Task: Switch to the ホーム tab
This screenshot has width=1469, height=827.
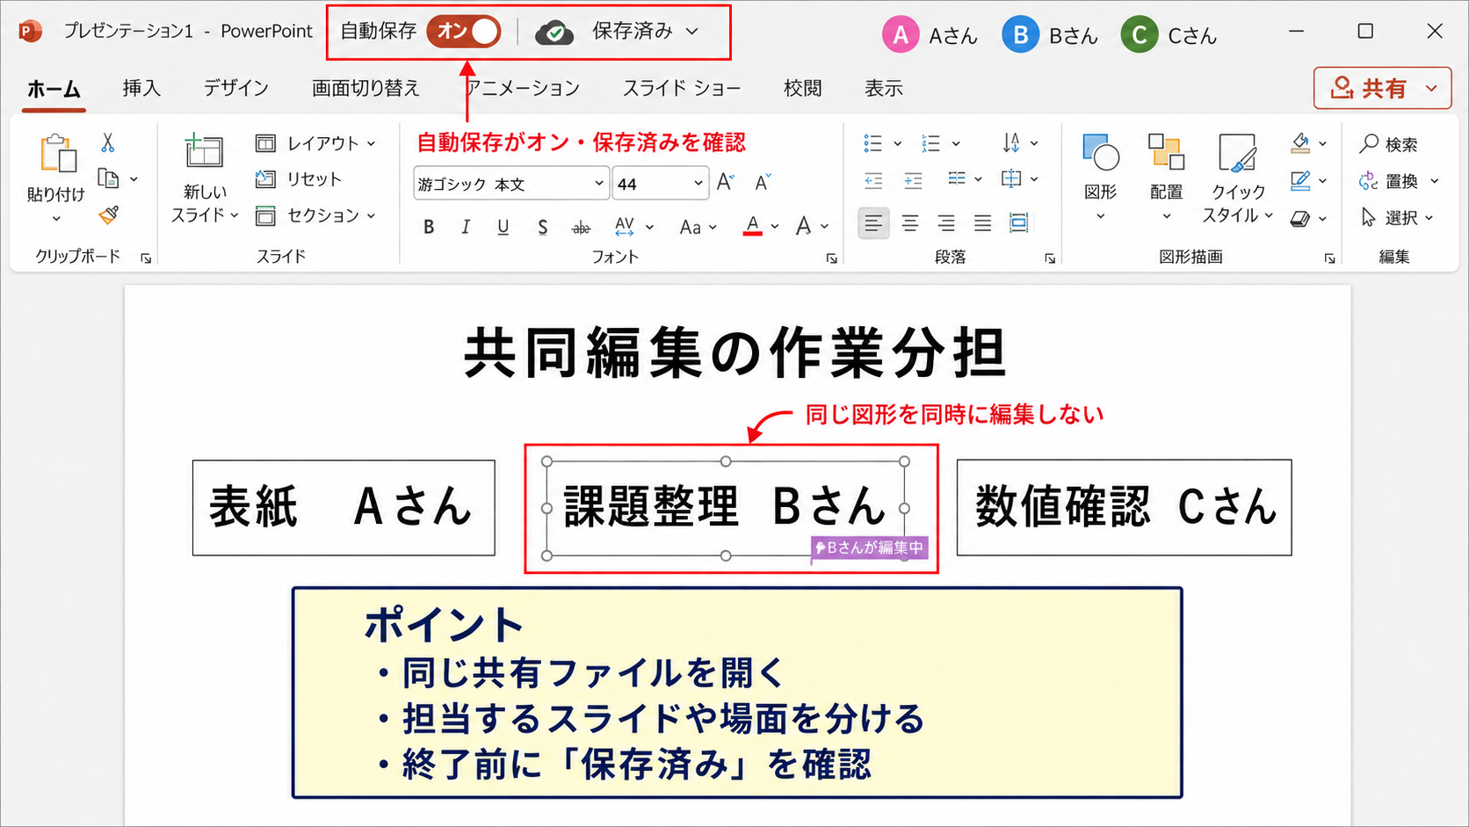Action: click(x=54, y=89)
